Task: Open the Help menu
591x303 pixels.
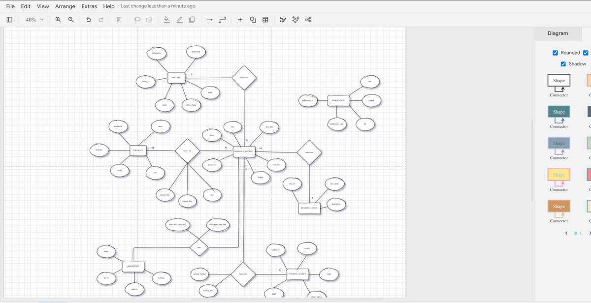Action: click(x=109, y=6)
